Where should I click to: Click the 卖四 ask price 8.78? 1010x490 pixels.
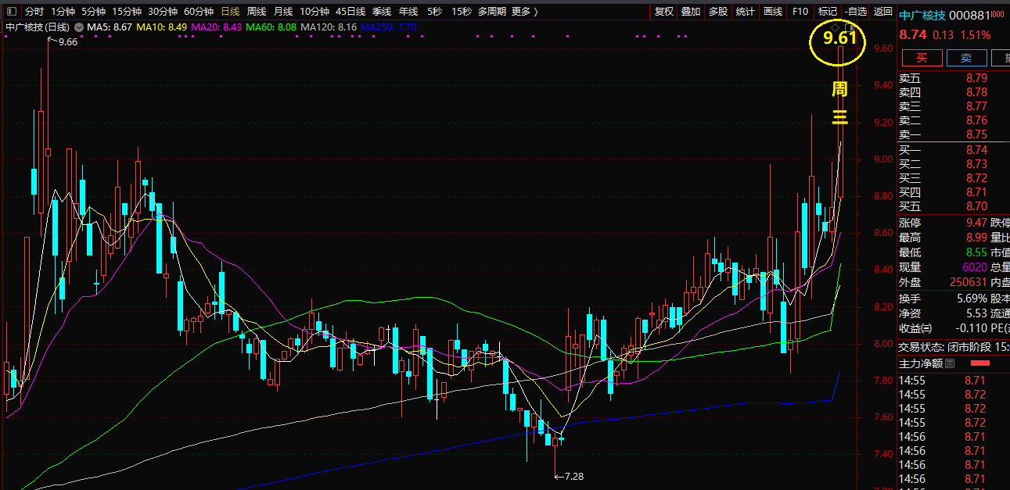coord(976,92)
